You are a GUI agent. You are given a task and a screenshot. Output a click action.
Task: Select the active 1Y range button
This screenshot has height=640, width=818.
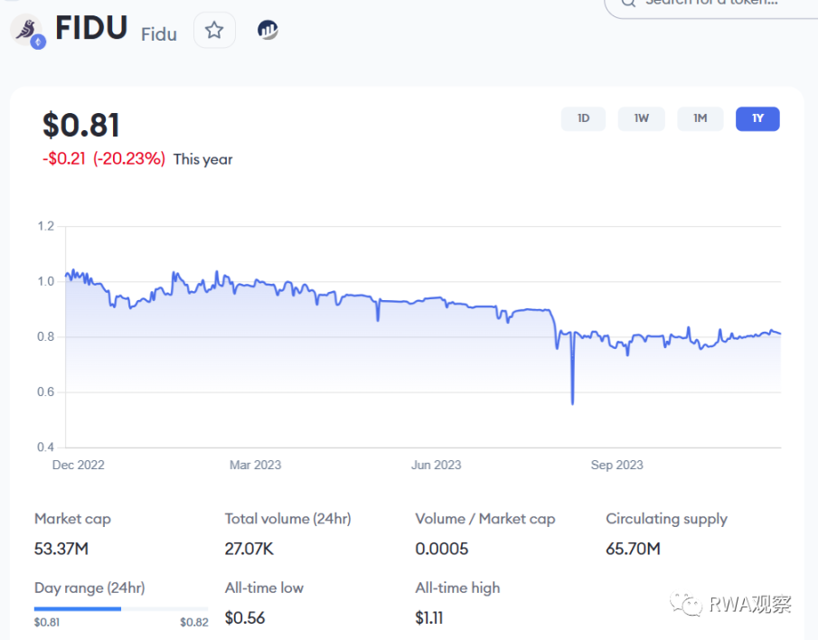pos(757,118)
